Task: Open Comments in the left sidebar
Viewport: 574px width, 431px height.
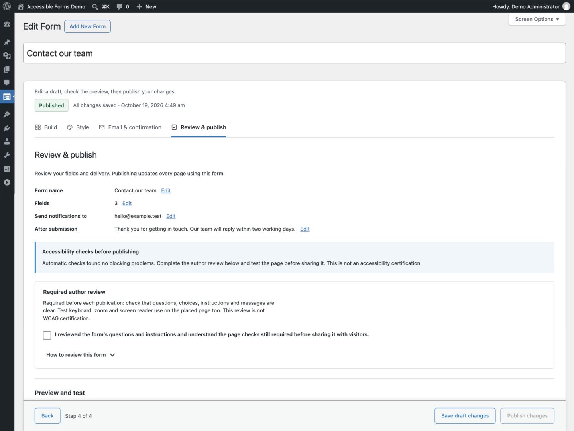Action: (x=7, y=83)
